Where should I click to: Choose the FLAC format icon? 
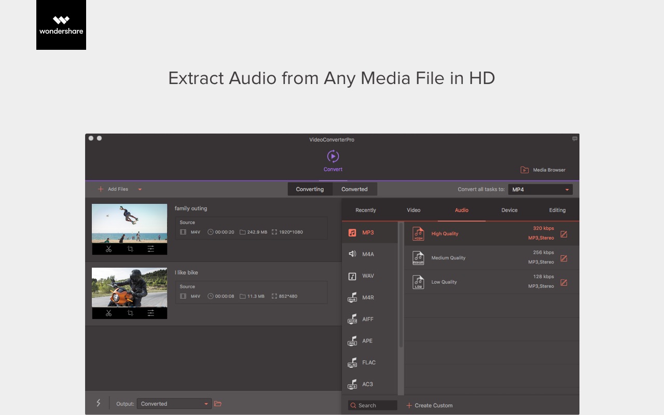click(352, 363)
